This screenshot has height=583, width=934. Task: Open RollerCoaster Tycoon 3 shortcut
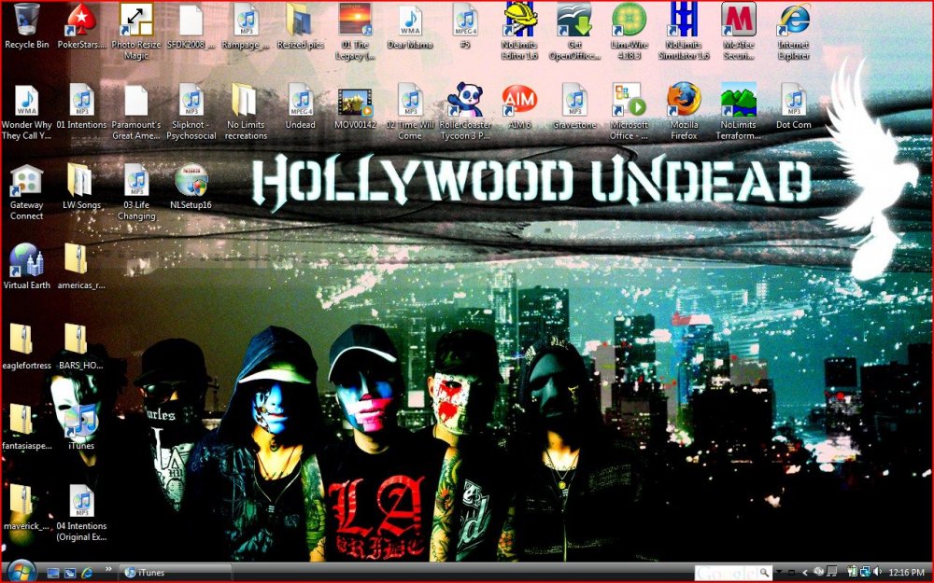click(x=464, y=101)
